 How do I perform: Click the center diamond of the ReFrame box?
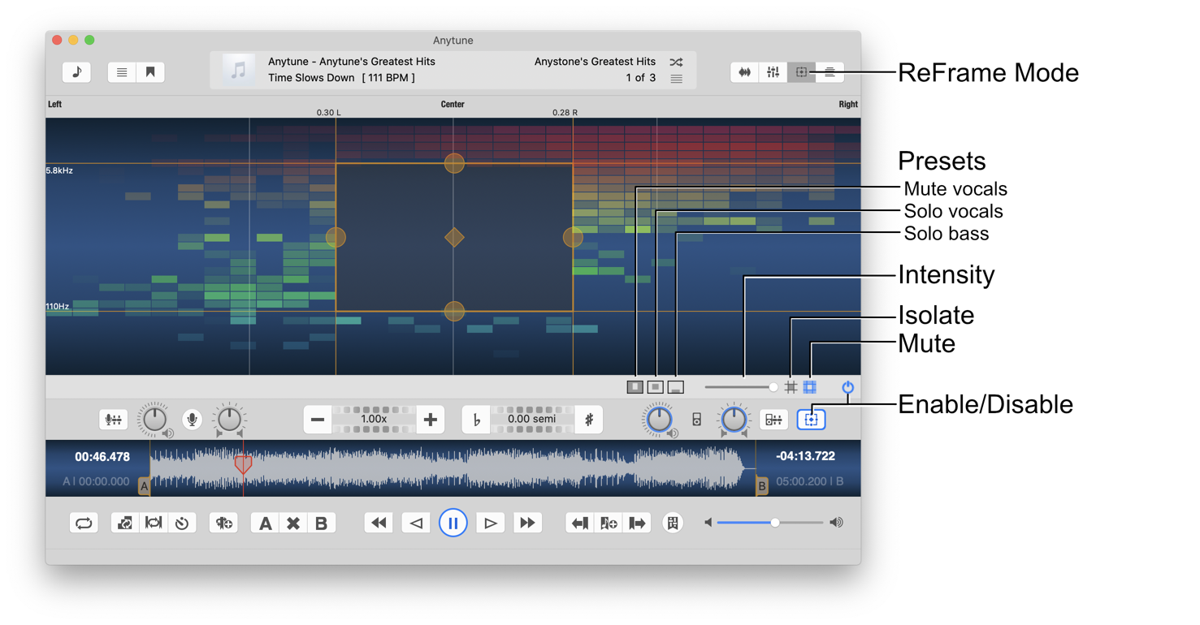tap(454, 237)
